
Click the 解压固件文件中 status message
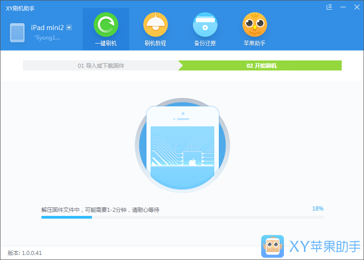(x=100, y=210)
